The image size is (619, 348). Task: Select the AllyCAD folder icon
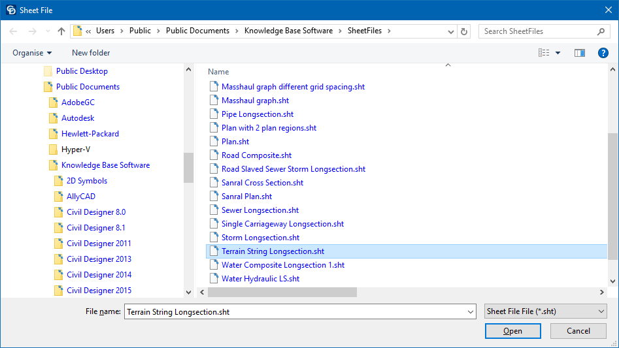click(58, 197)
